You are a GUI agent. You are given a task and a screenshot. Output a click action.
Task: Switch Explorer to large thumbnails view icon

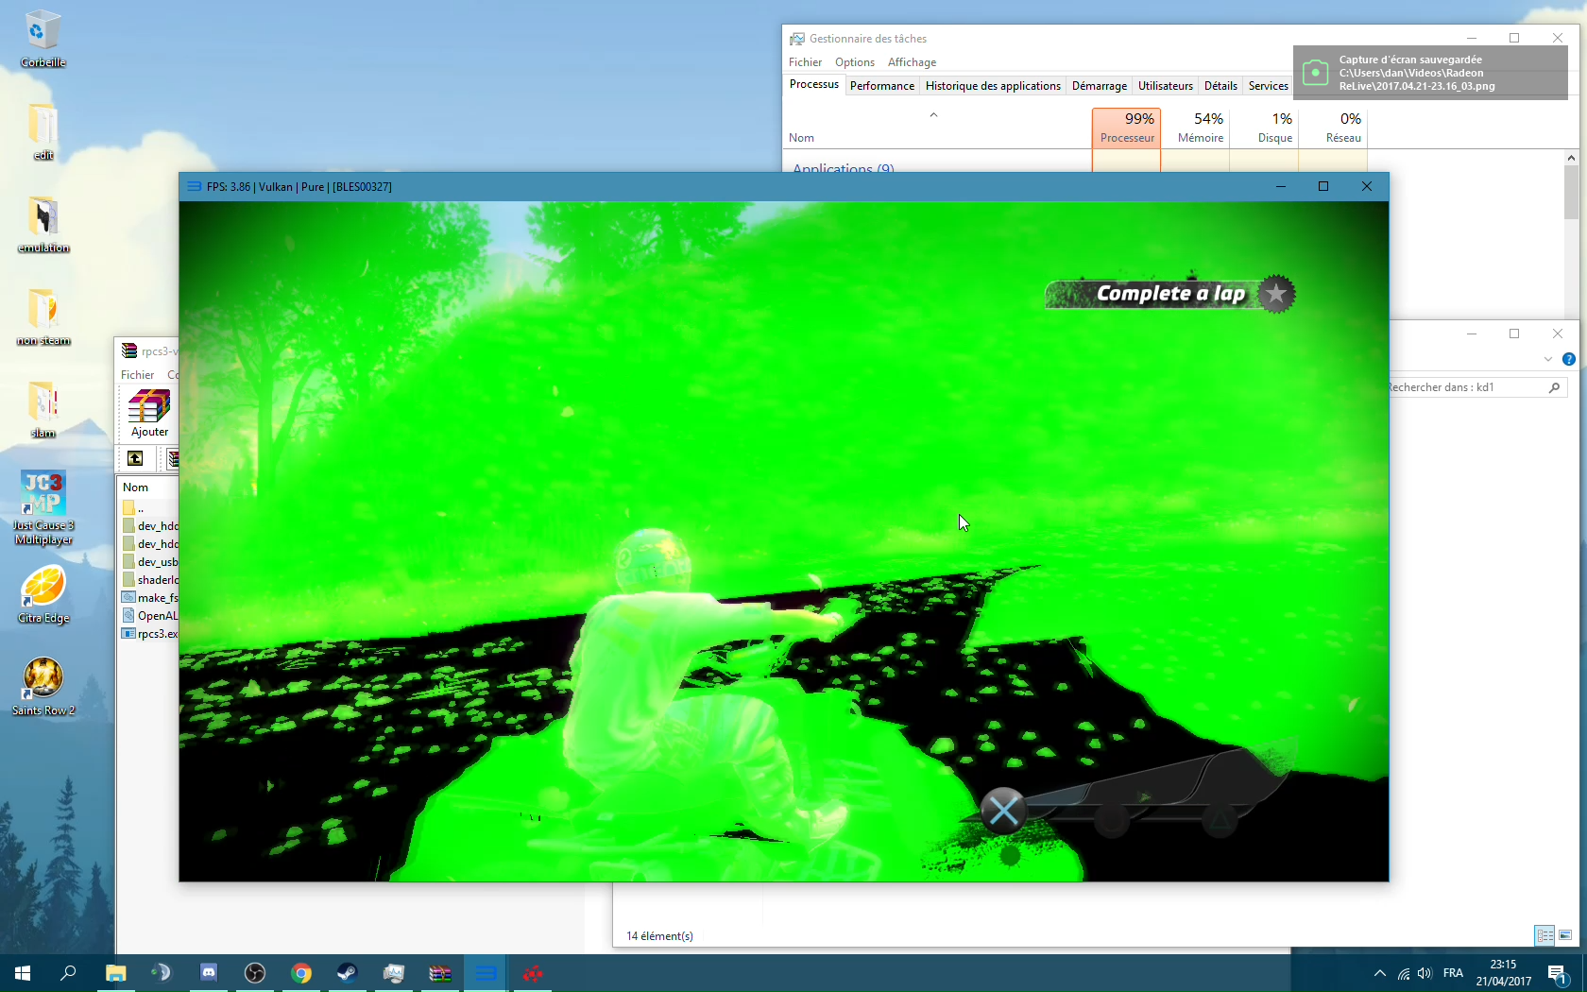[1565, 935]
